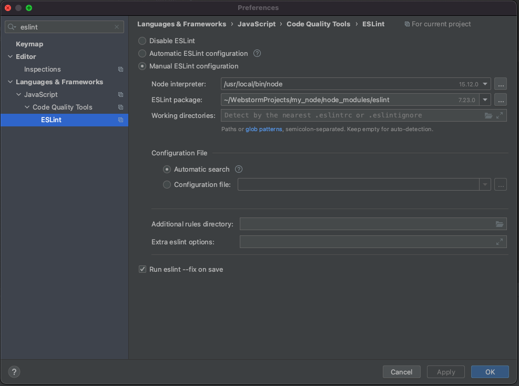The height and width of the screenshot is (386, 519).
Task: Clear the eslint search field text
Action: [x=117, y=27]
